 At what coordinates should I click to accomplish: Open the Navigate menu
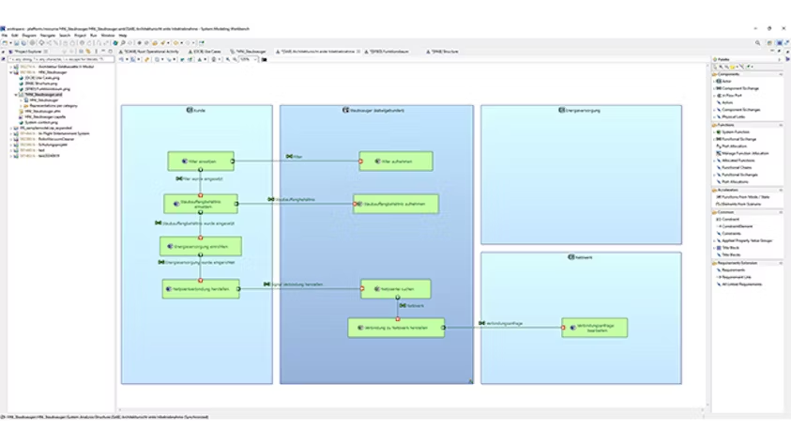pos(46,35)
